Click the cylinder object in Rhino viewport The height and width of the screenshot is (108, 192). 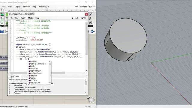click(x=125, y=40)
